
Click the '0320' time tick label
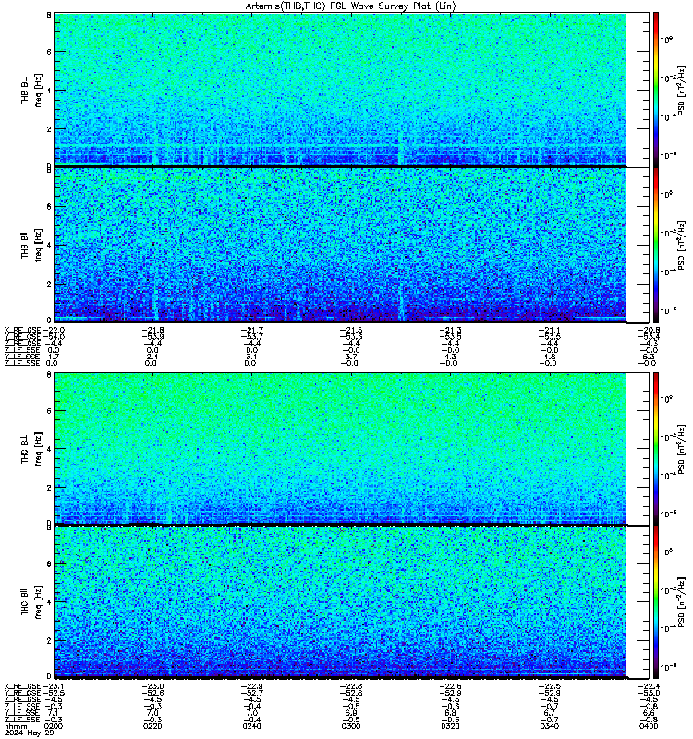click(451, 726)
